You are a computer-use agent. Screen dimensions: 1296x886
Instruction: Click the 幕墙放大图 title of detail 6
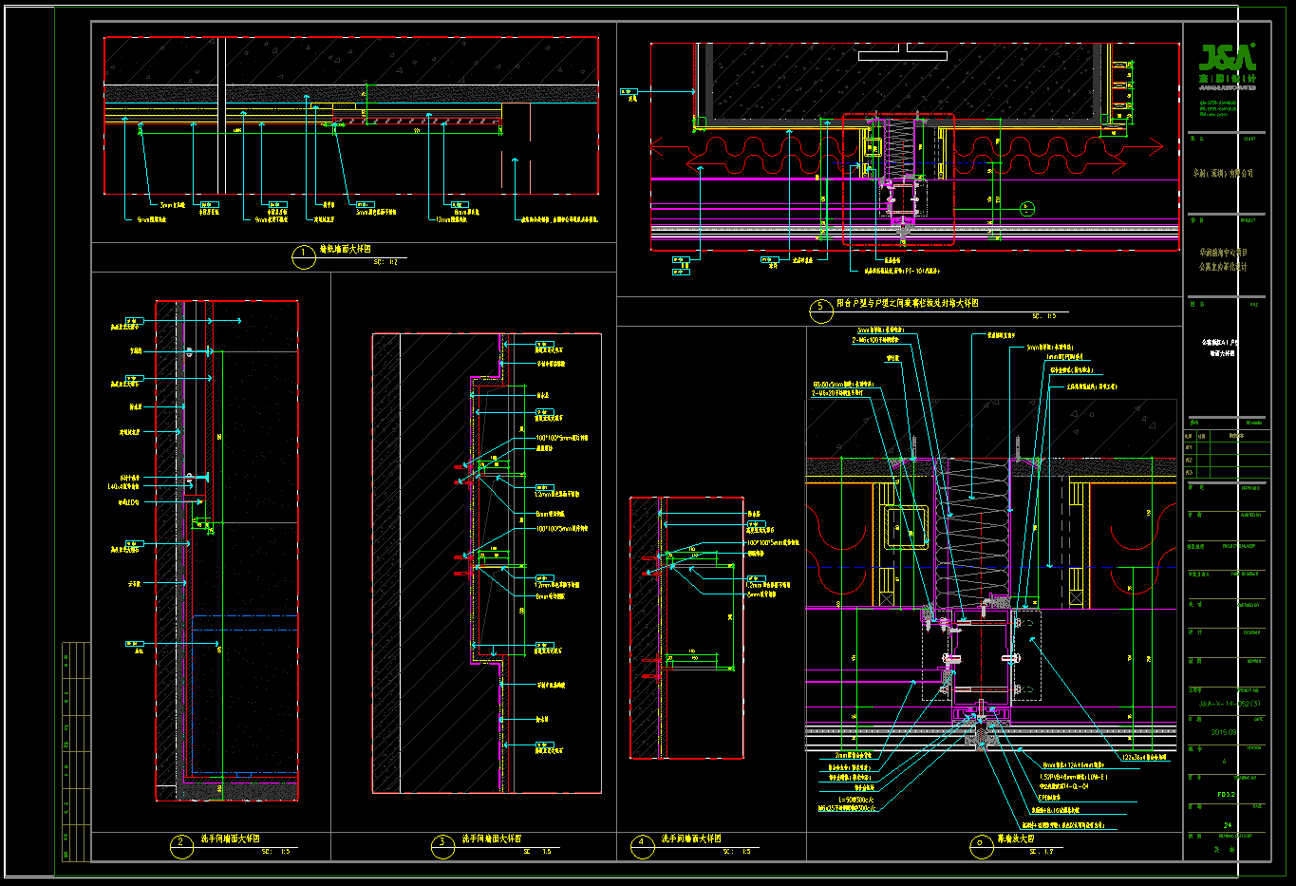click(x=1015, y=839)
